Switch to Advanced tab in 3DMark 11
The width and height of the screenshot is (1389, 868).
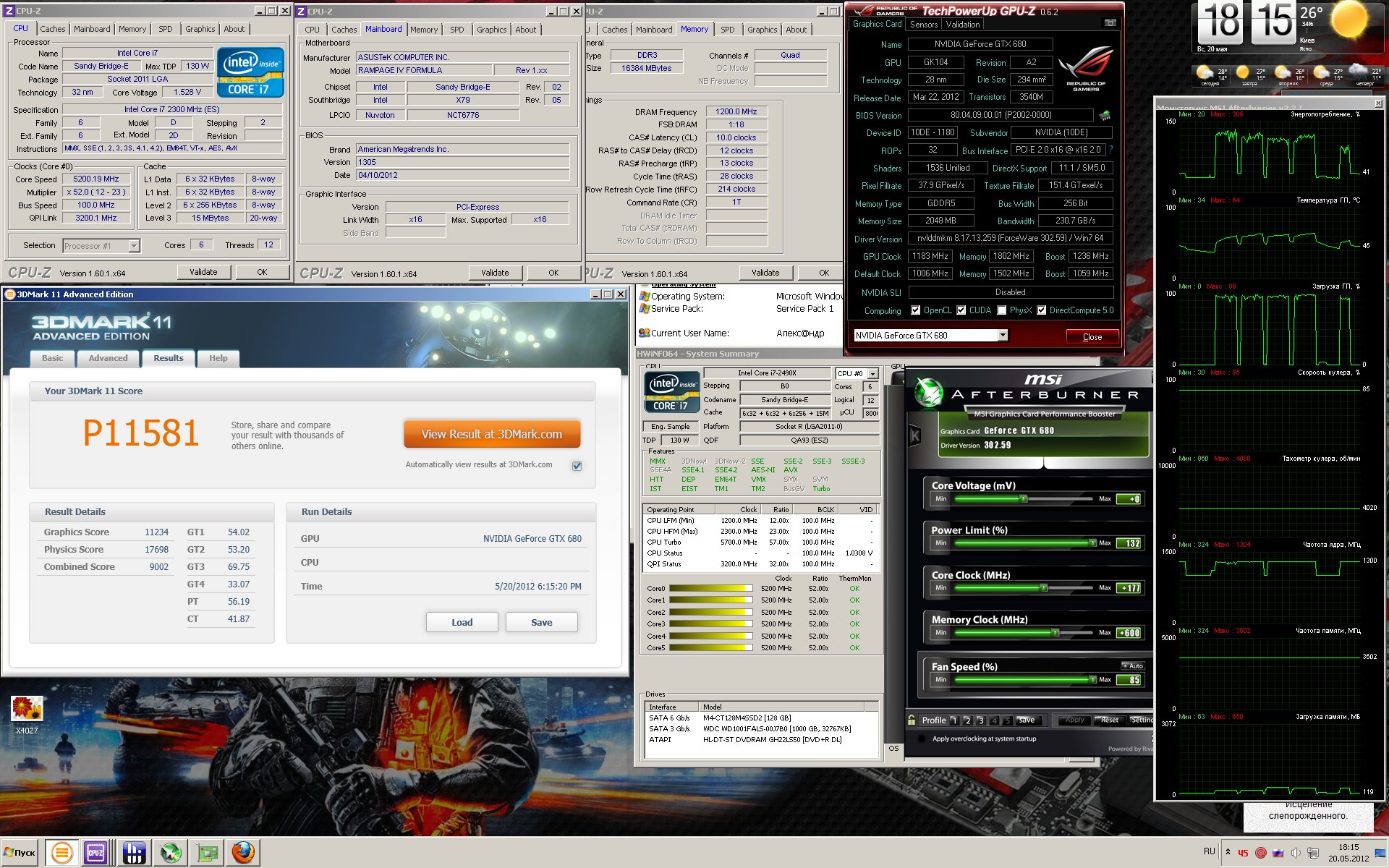(108, 358)
